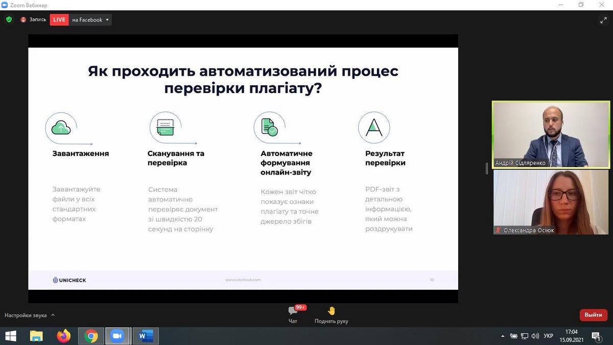Click the green encryption shield icon
The image size is (613, 345).
[x=9, y=19]
